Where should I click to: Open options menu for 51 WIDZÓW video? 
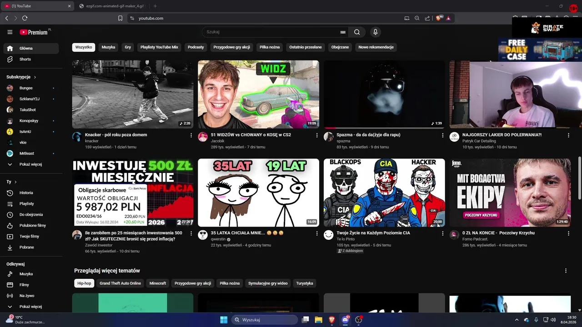[x=317, y=135]
